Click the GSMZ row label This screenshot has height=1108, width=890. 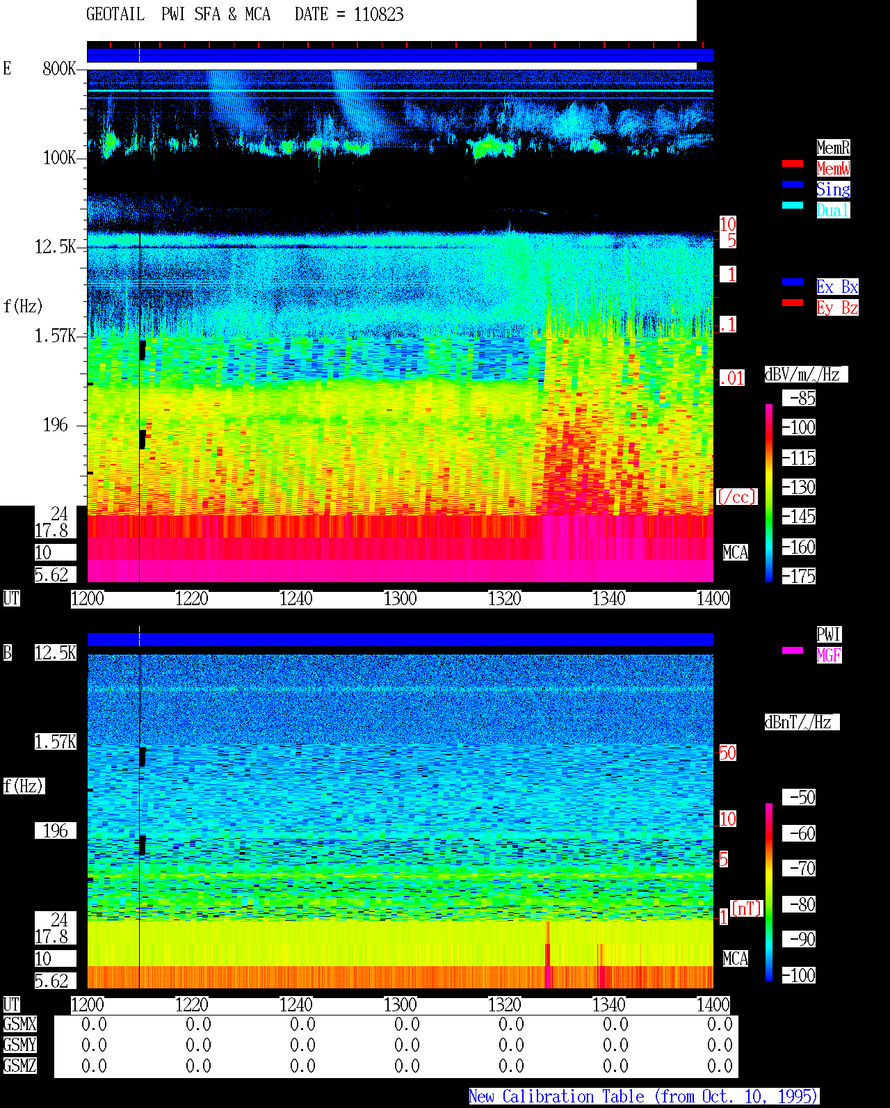click(x=19, y=1066)
